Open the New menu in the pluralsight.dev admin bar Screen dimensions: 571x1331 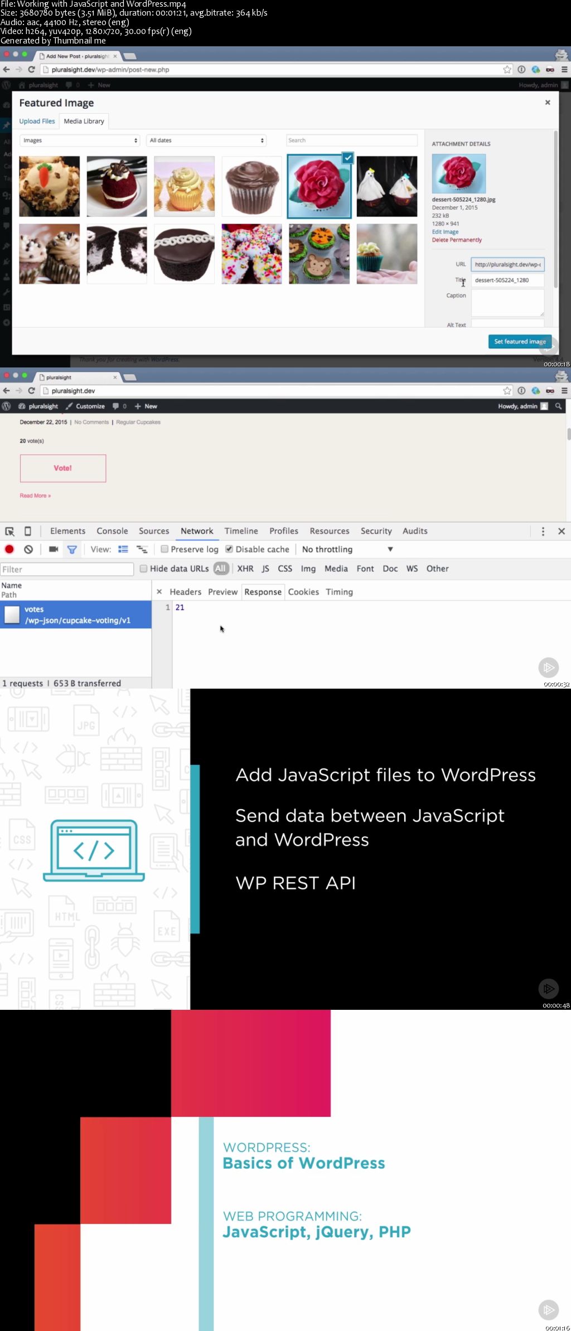(x=146, y=406)
